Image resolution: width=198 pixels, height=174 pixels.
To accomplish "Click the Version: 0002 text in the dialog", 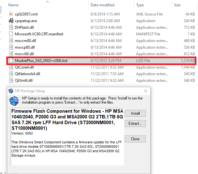I will pyautogui.click(x=22, y=133).
